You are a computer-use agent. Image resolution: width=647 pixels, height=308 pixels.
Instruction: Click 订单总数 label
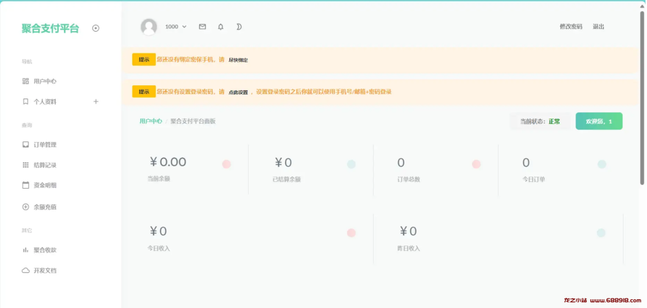409,179
